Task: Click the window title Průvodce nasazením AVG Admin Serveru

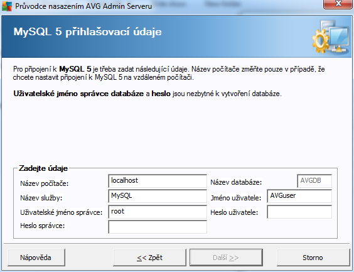Action: click(x=83, y=6)
